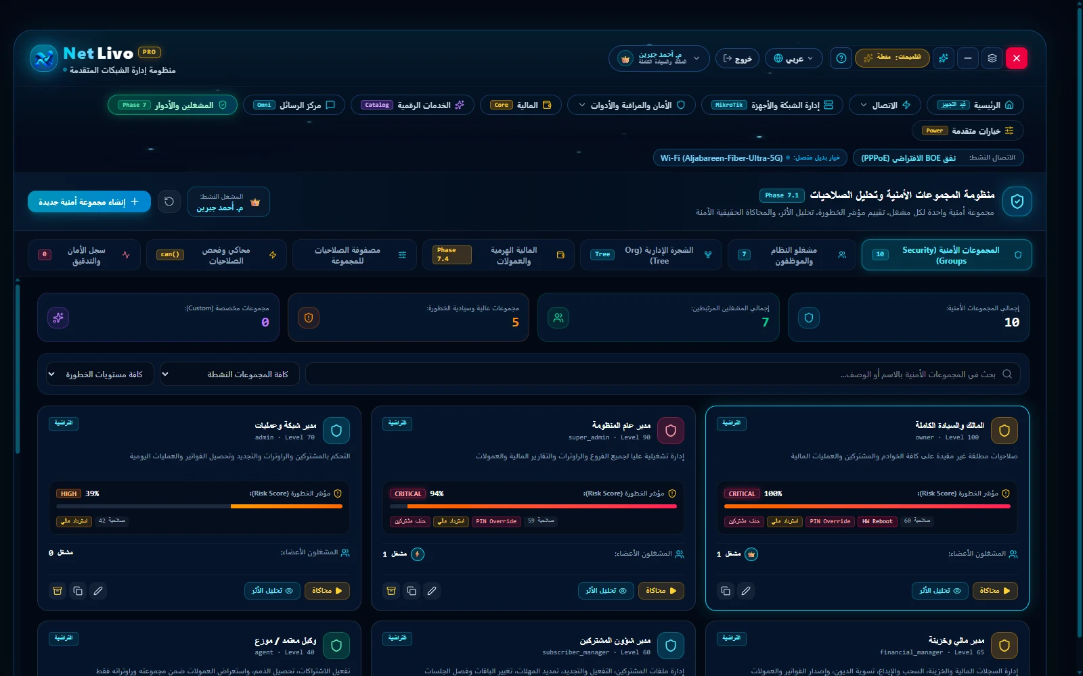
Task: Click the shield icon of super_admin card
Action: 671,431
